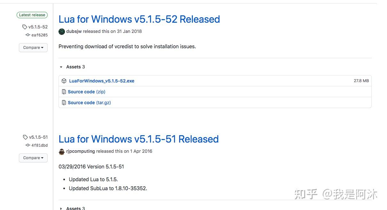Open Compare dropdown for v5.1.5-52
The height and width of the screenshot is (210, 387).
click(x=33, y=48)
